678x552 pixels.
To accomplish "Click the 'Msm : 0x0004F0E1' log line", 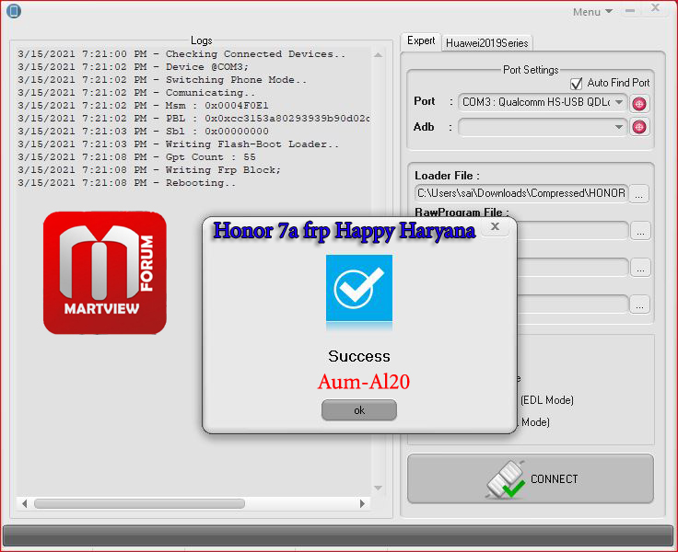I will tap(143, 106).
